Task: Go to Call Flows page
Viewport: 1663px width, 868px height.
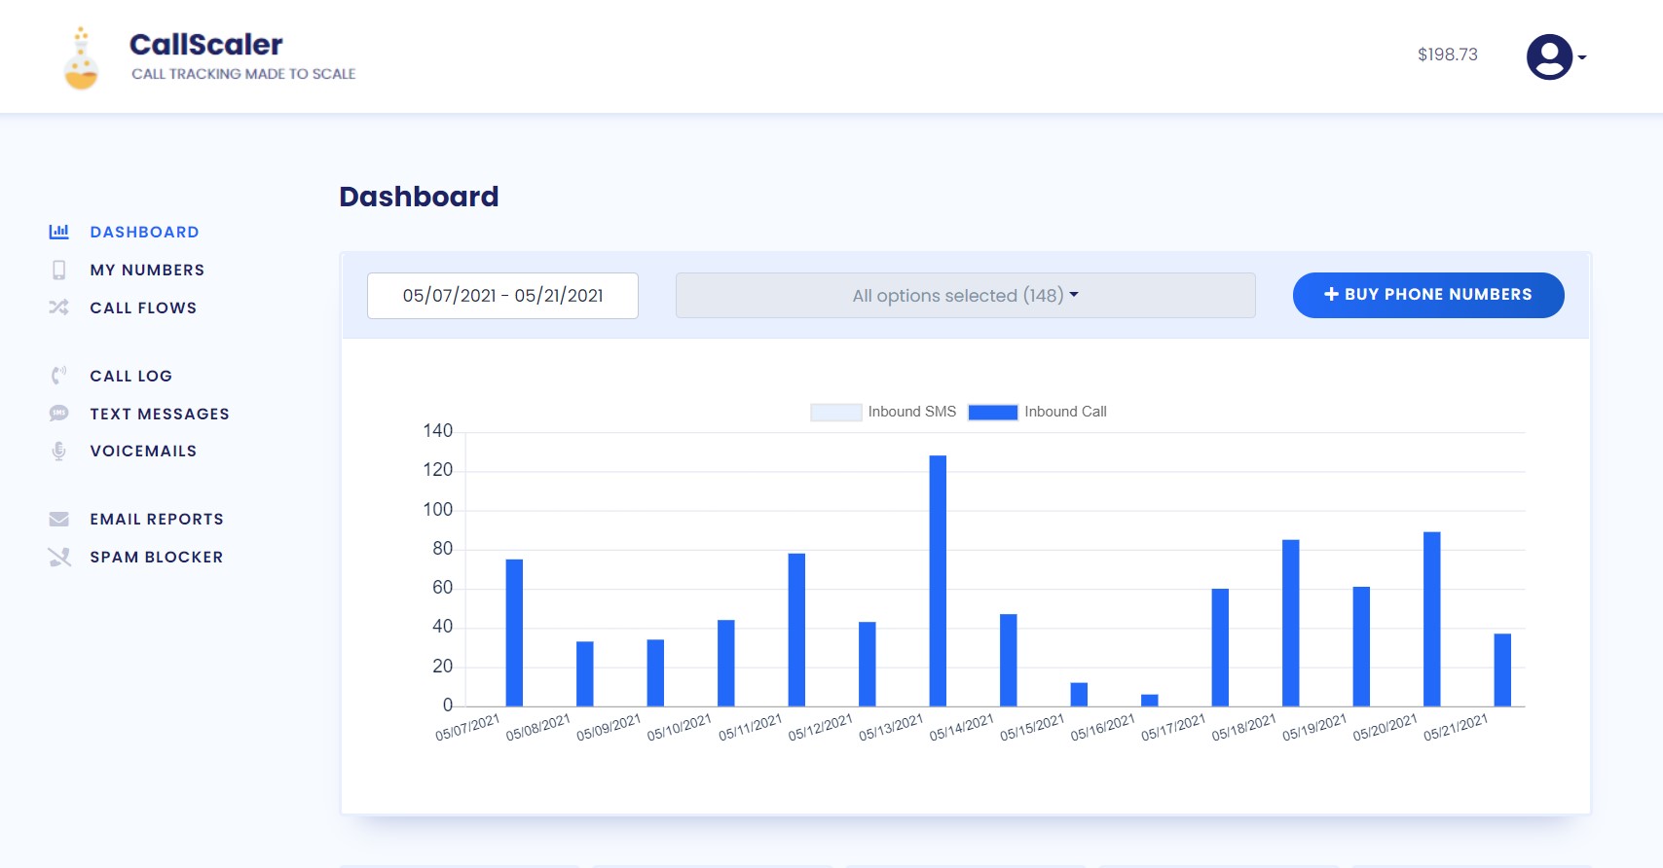Action: (x=143, y=307)
